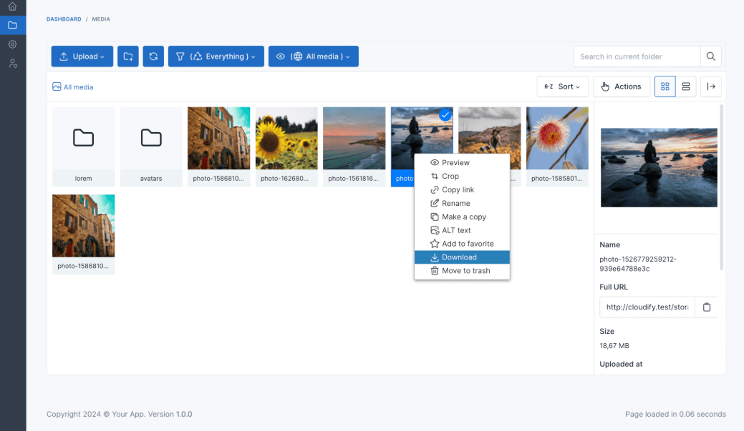
Task: Open the Upload dropdown
Action: click(x=82, y=56)
